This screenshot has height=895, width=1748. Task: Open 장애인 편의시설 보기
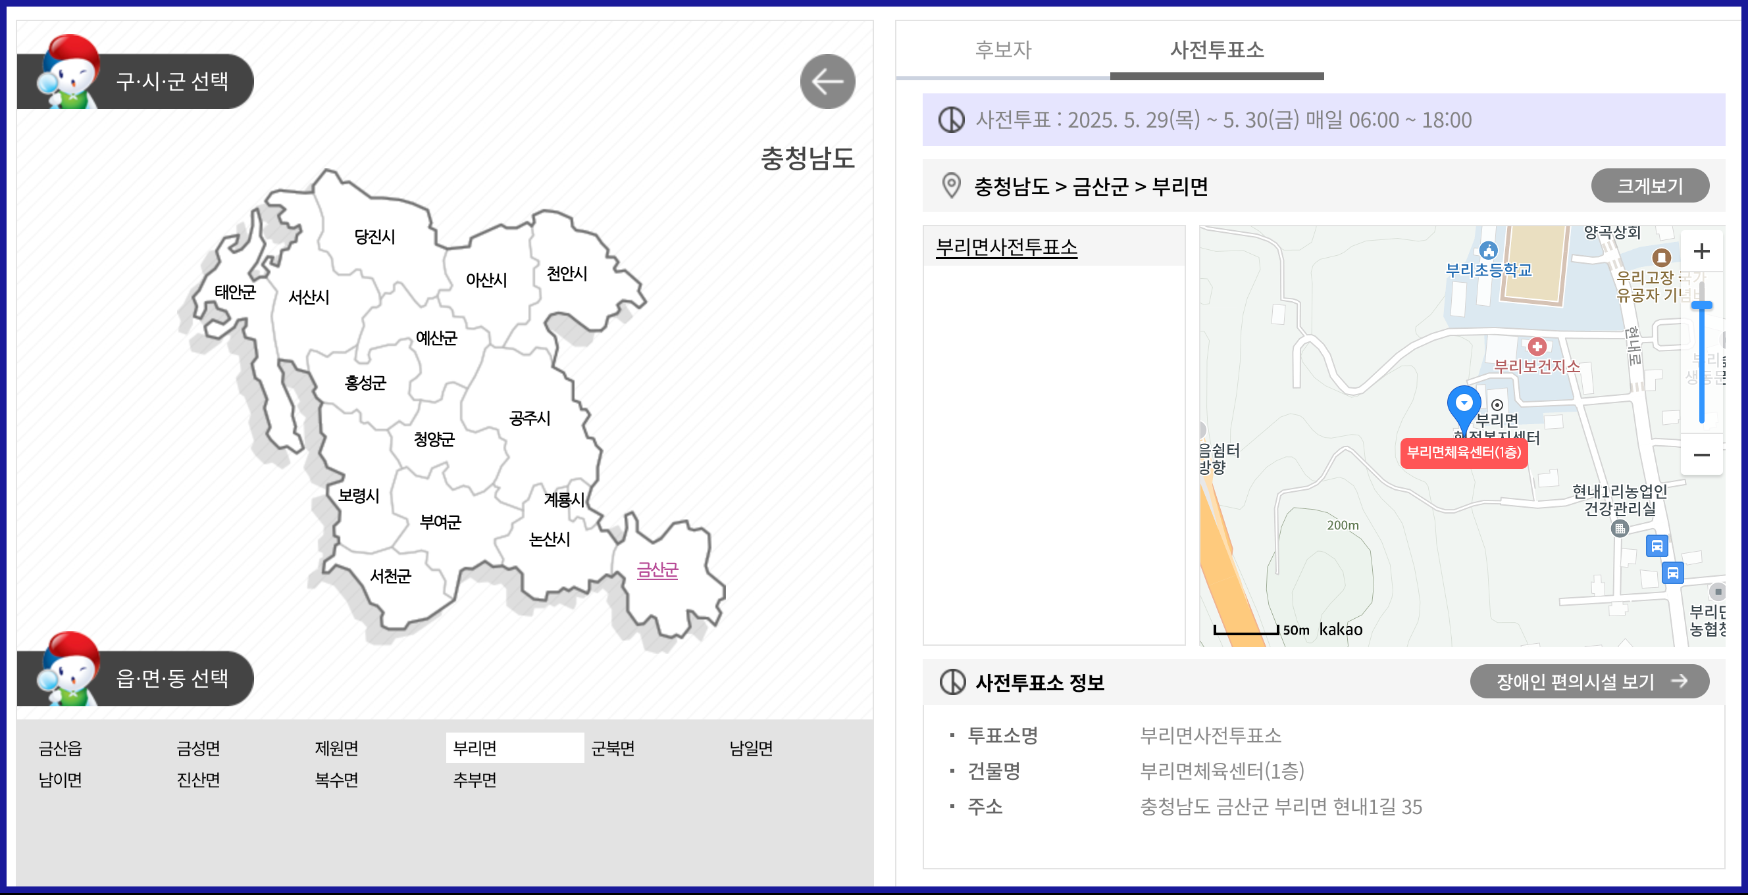(x=1589, y=681)
